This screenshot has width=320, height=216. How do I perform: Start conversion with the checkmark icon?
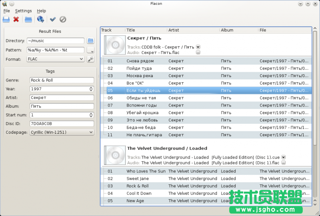click(x=53, y=19)
